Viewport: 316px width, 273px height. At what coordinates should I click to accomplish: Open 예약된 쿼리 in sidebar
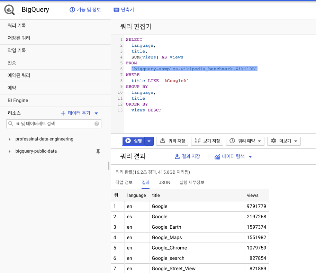55,76
